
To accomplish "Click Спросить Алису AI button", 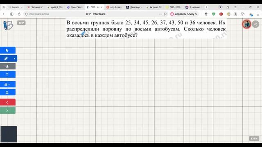I will (x=184, y=14).
